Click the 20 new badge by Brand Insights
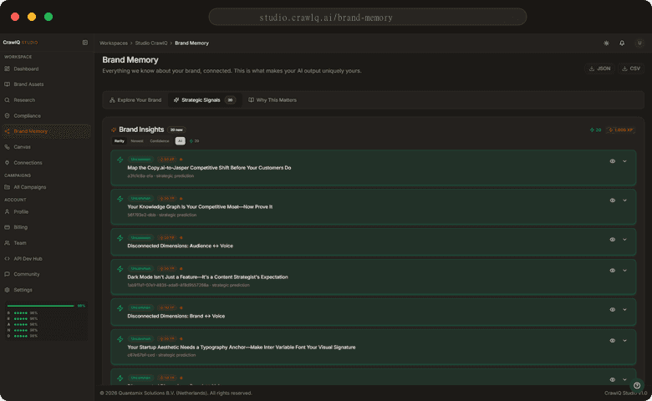The height and width of the screenshot is (401, 652). [x=176, y=130]
